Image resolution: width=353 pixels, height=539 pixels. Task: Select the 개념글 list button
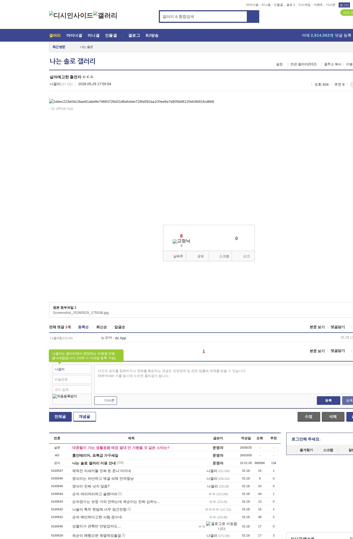[85, 417]
